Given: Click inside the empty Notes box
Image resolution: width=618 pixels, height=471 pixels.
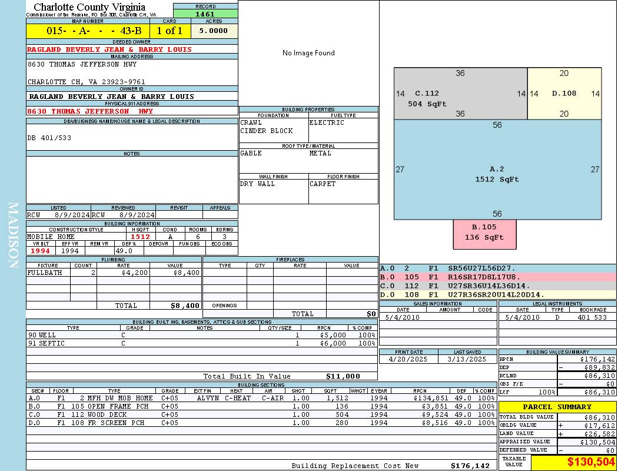Looking at the screenshot, I should click(x=132, y=180).
